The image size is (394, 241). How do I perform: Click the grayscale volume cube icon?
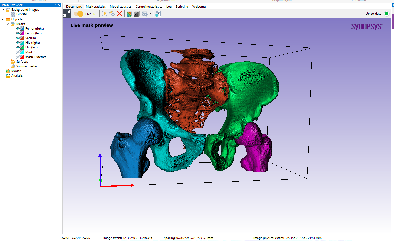coord(137,14)
